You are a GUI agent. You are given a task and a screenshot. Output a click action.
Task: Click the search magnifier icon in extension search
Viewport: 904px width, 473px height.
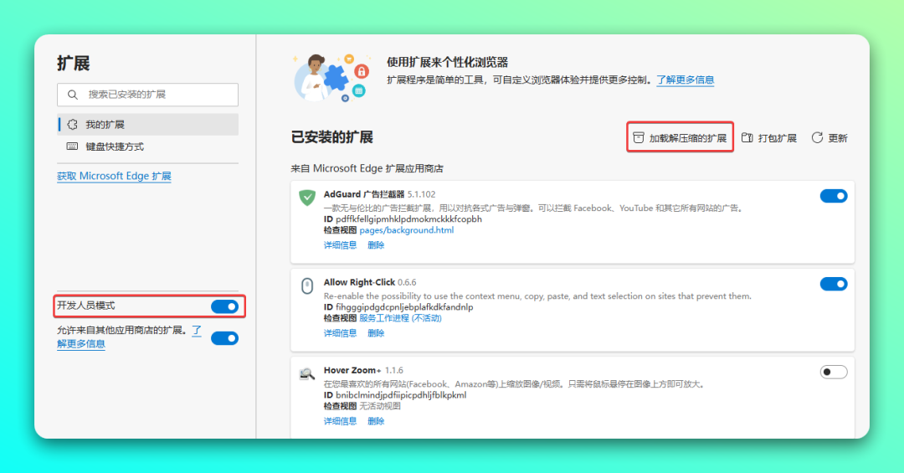tap(73, 95)
